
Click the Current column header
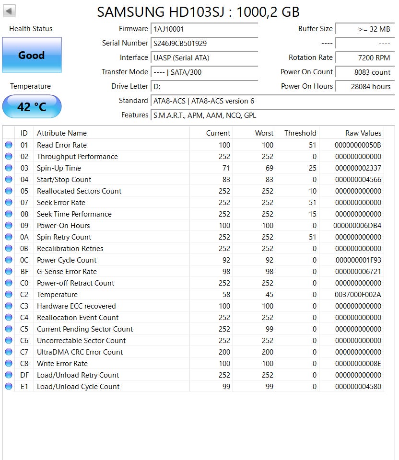coord(211,133)
